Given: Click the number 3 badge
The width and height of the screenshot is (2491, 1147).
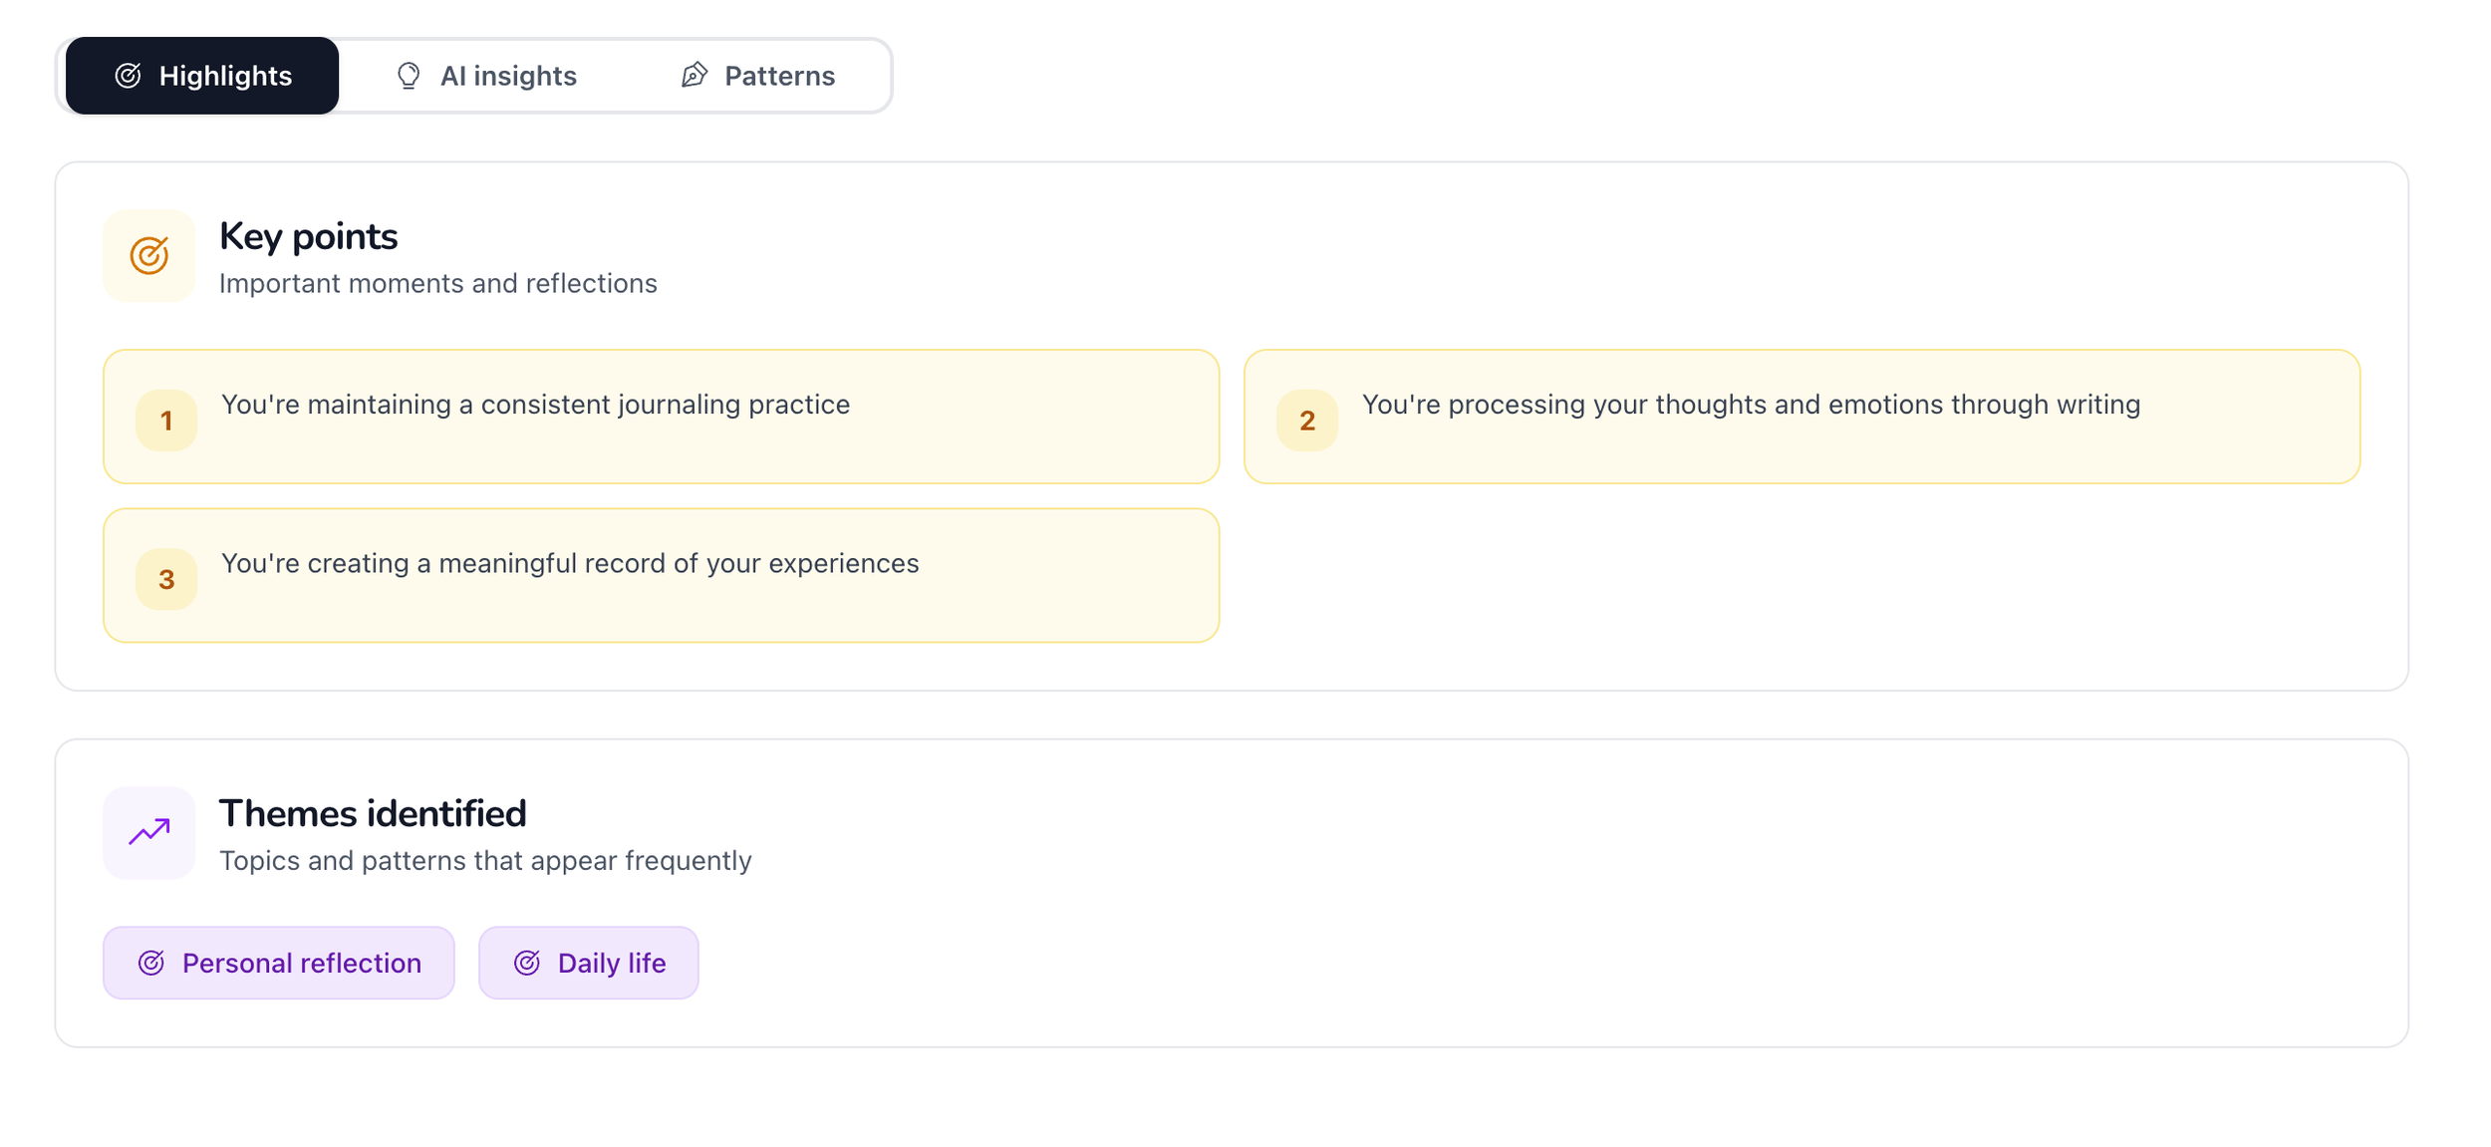Looking at the screenshot, I should pos(166,579).
